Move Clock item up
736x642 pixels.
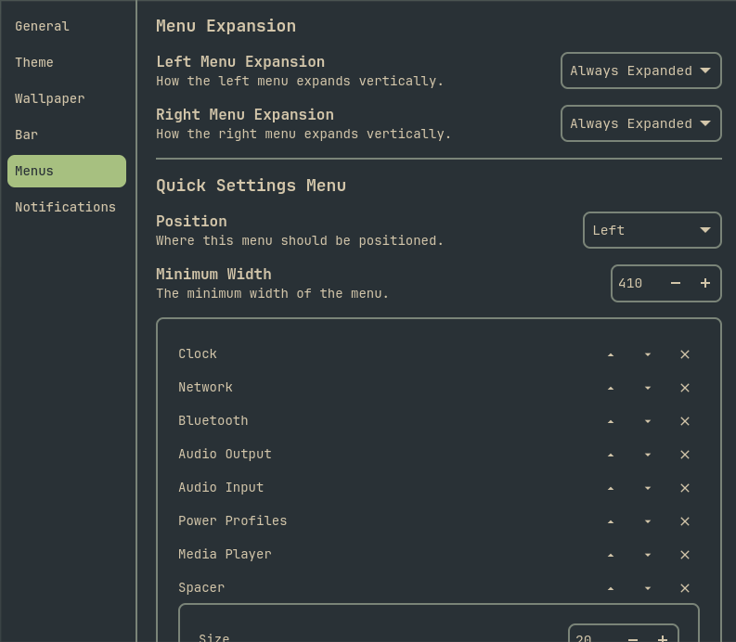click(611, 354)
